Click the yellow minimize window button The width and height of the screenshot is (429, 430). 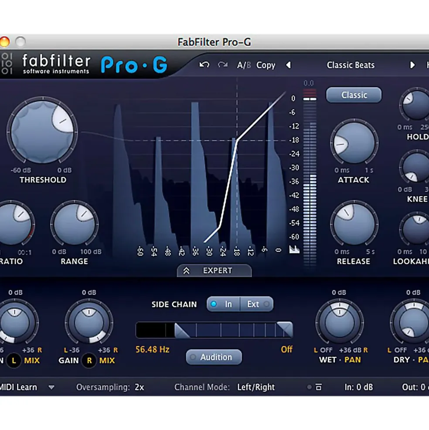click(x=5, y=41)
